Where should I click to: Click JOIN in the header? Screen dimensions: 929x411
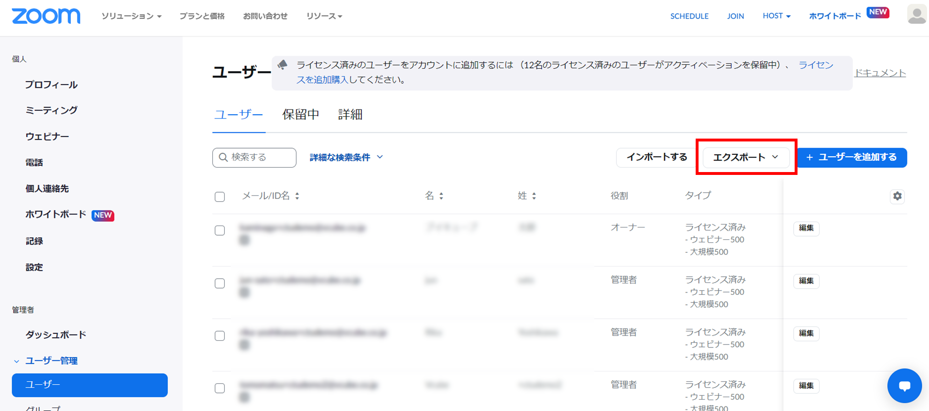[x=735, y=16]
